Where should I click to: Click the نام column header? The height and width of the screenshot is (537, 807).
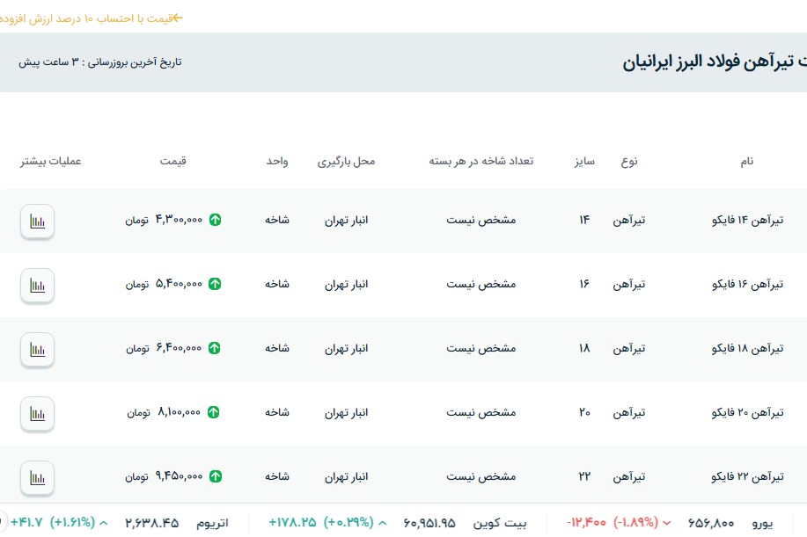[746, 162]
